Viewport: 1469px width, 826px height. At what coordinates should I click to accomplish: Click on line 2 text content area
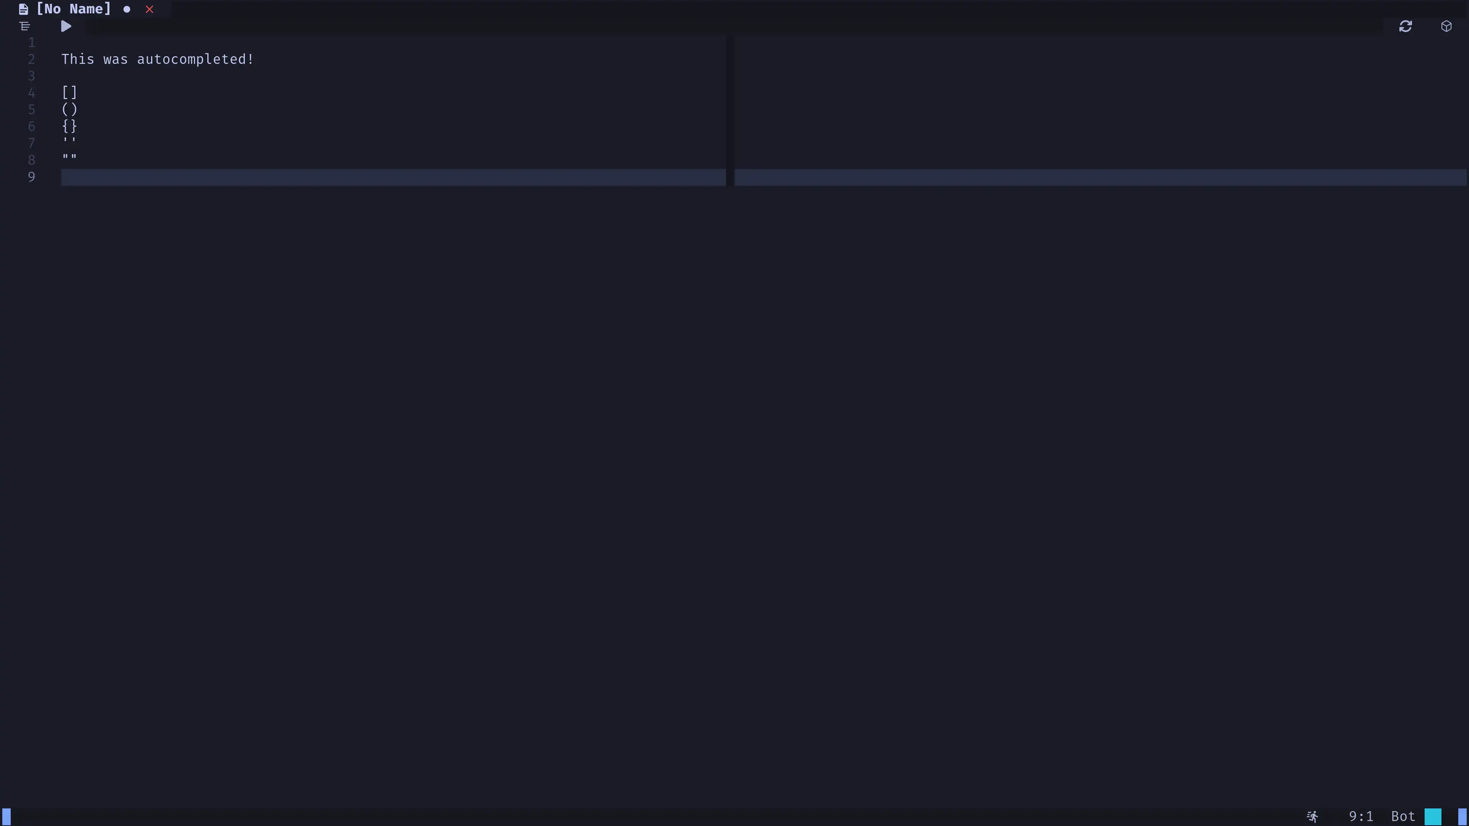156,59
